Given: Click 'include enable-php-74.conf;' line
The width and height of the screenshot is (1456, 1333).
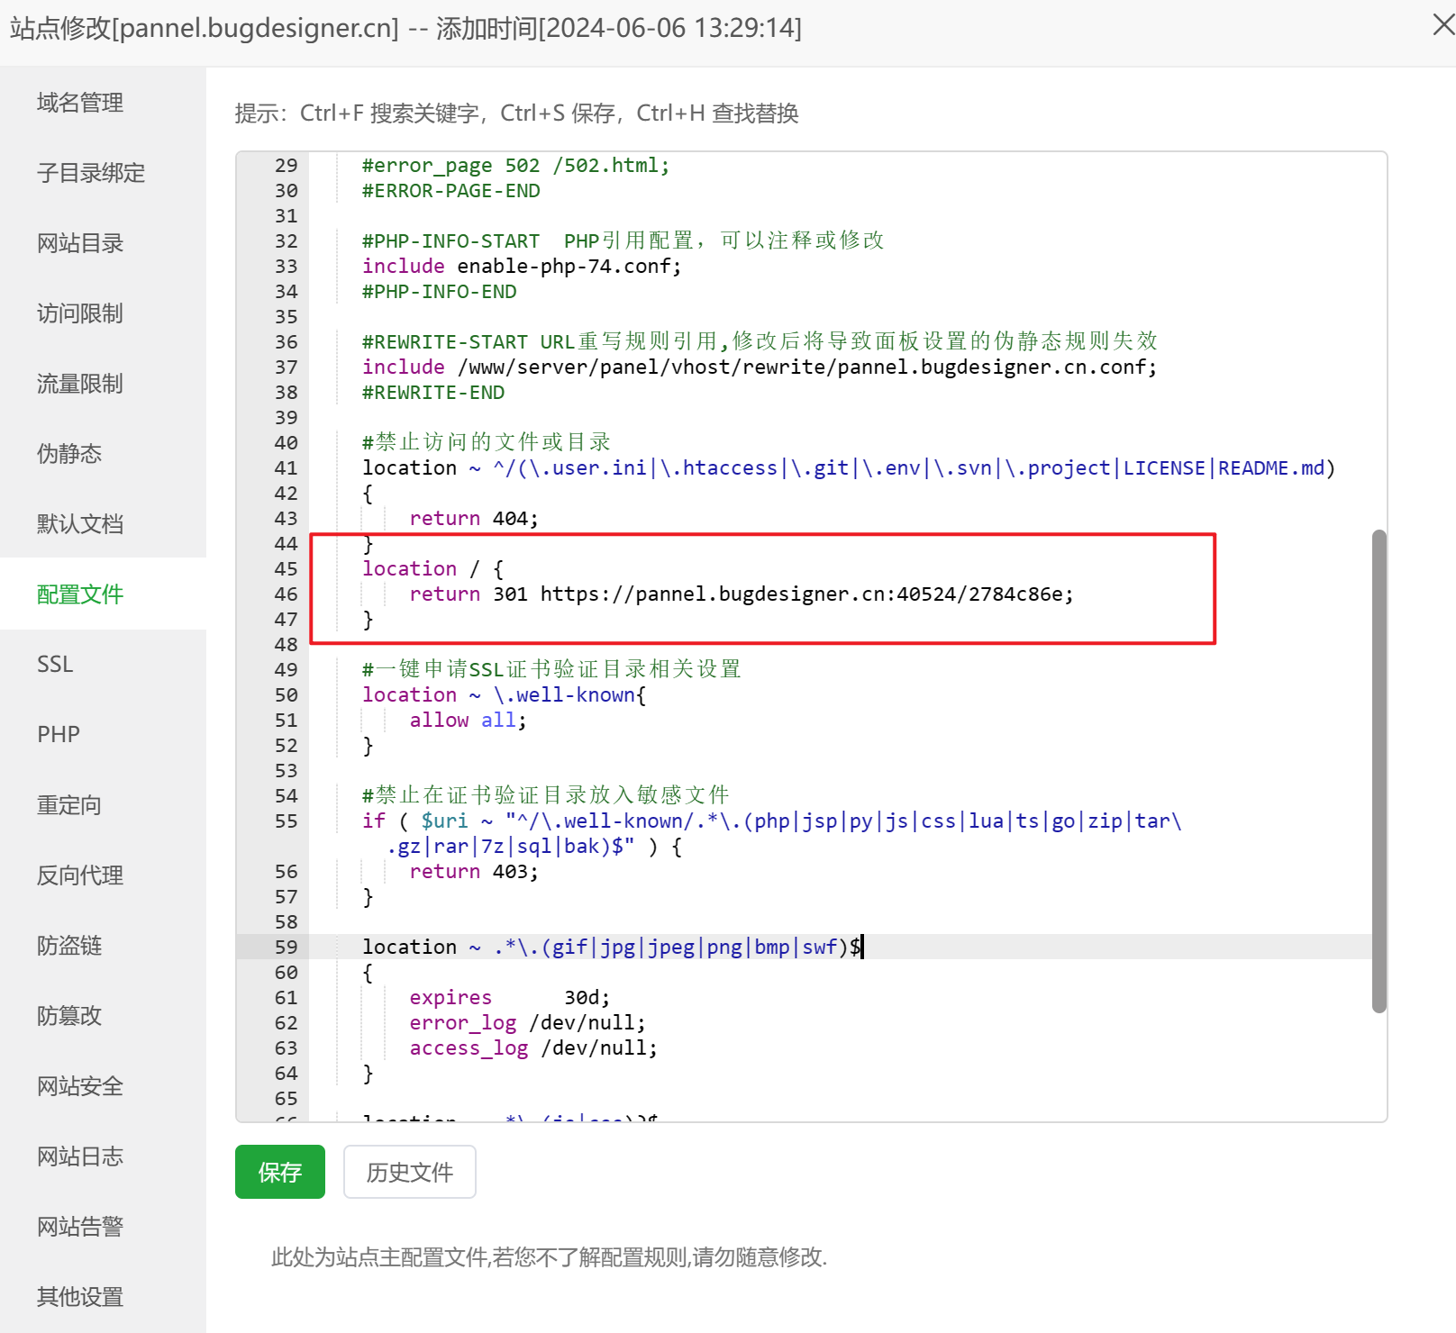Looking at the screenshot, I should (x=522, y=267).
